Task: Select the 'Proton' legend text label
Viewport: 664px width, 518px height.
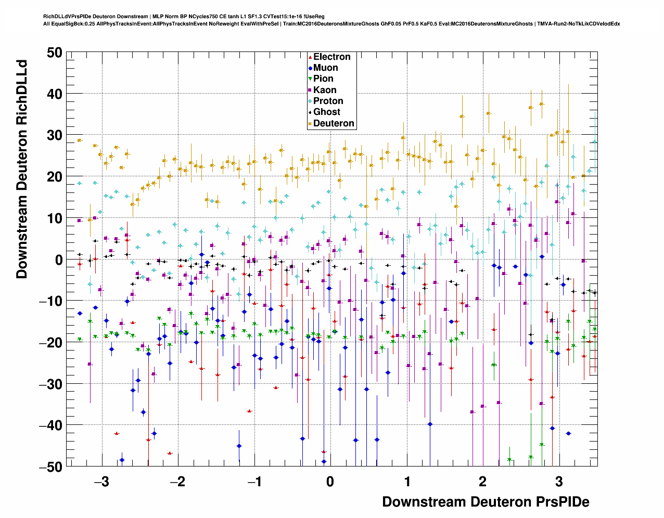Action: pyautogui.click(x=328, y=101)
